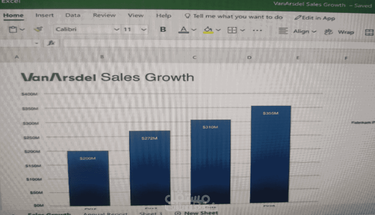Switch to the Sheet 3 tab
375x215 pixels.
point(151,214)
